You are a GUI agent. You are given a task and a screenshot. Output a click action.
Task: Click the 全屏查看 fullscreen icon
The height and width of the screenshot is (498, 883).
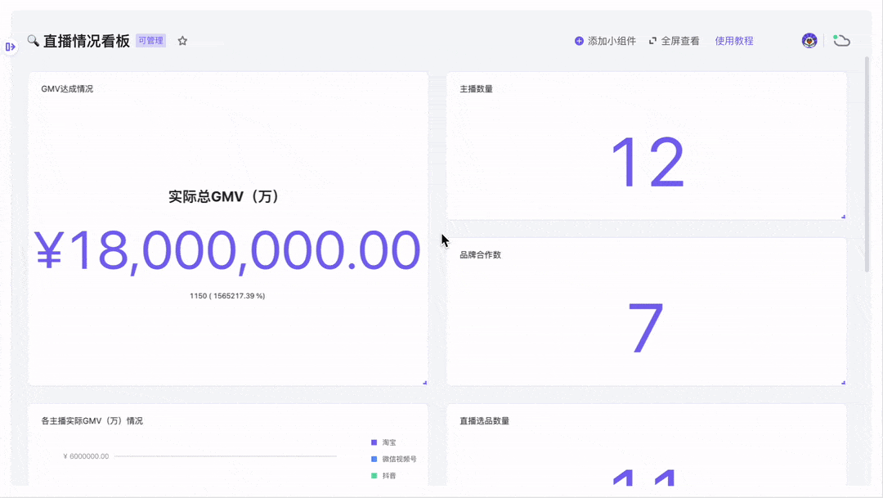(652, 41)
